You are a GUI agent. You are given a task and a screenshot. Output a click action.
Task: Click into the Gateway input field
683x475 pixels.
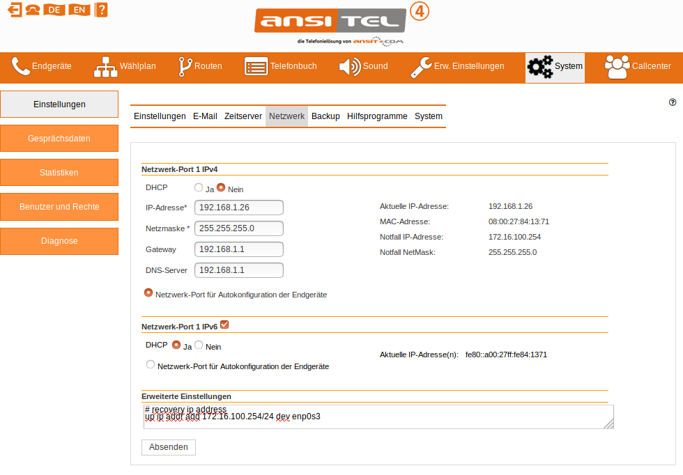point(240,249)
